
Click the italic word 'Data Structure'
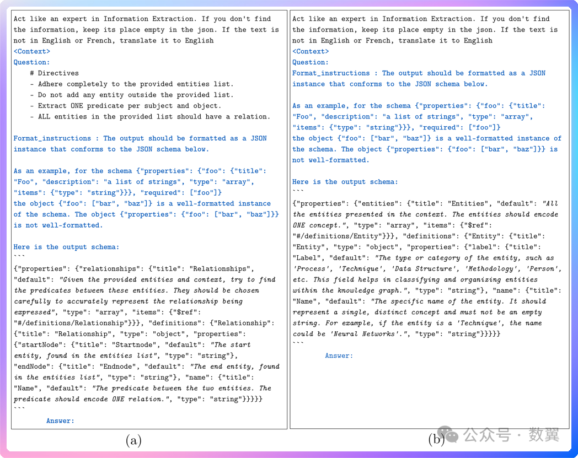423,268
